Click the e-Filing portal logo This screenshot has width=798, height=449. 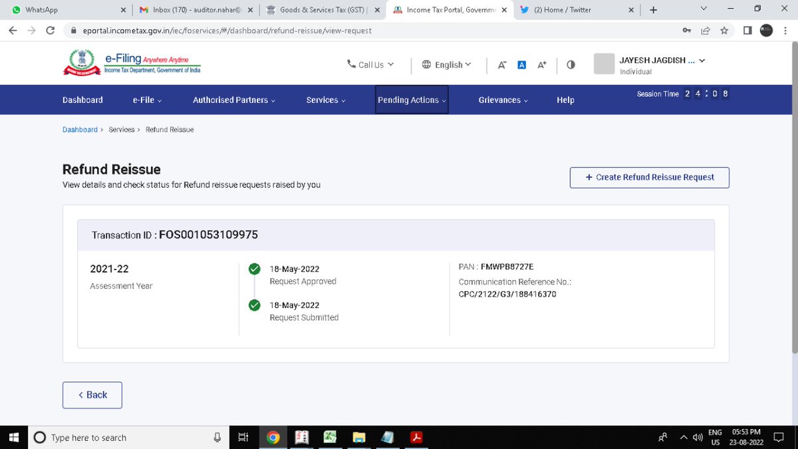click(x=132, y=63)
